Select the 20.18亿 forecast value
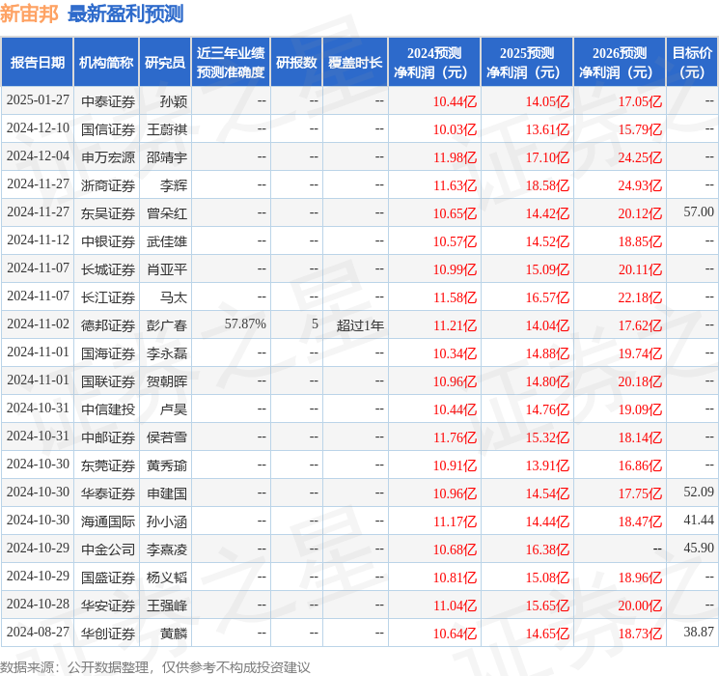Screen dimensions: 719x676 640,381
